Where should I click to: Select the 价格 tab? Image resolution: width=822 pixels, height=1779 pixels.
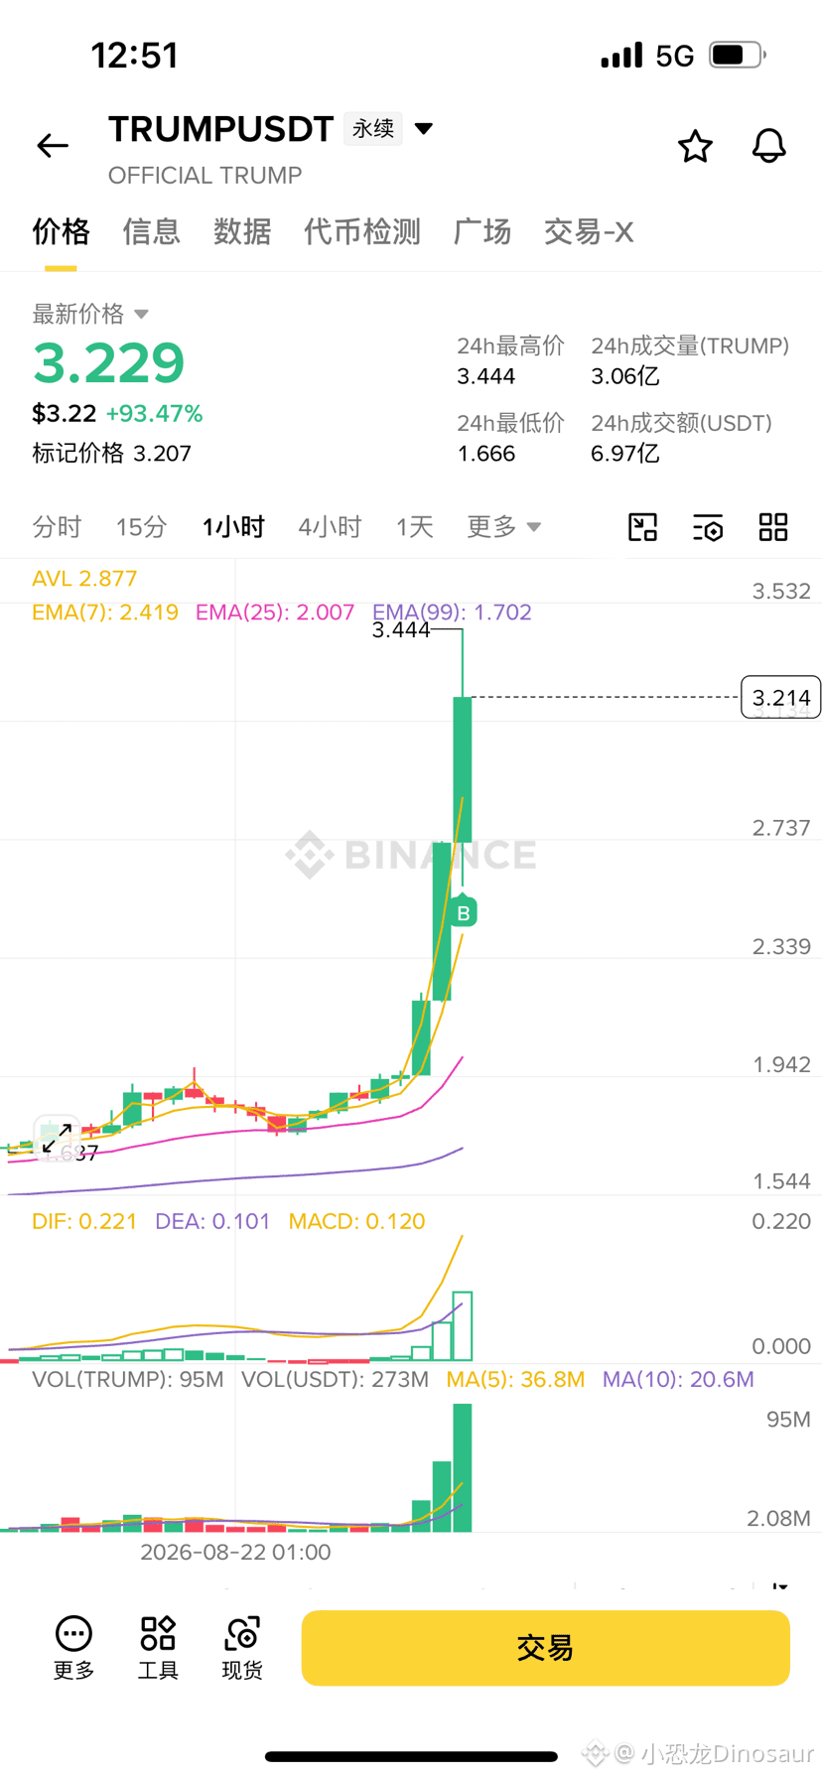(61, 231)
